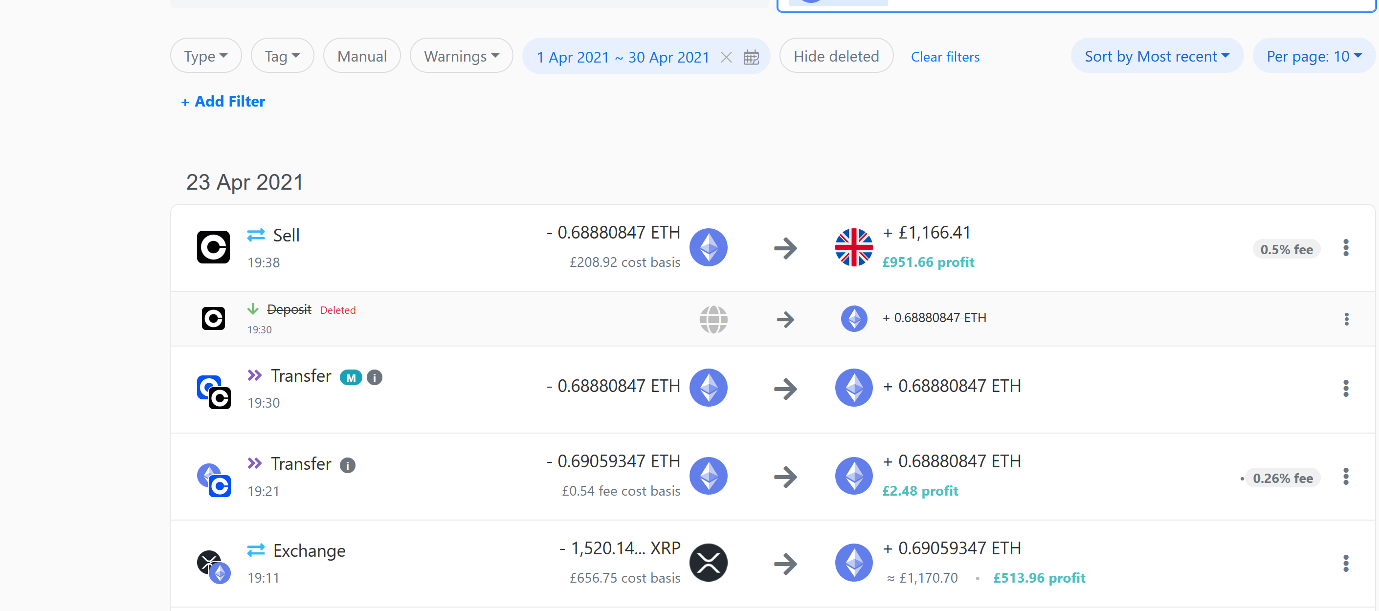Open three-dot menu for deleted Deposit row
Image resolution: width=1379 pixels, height=611 pixels.
pos(1346,319)
